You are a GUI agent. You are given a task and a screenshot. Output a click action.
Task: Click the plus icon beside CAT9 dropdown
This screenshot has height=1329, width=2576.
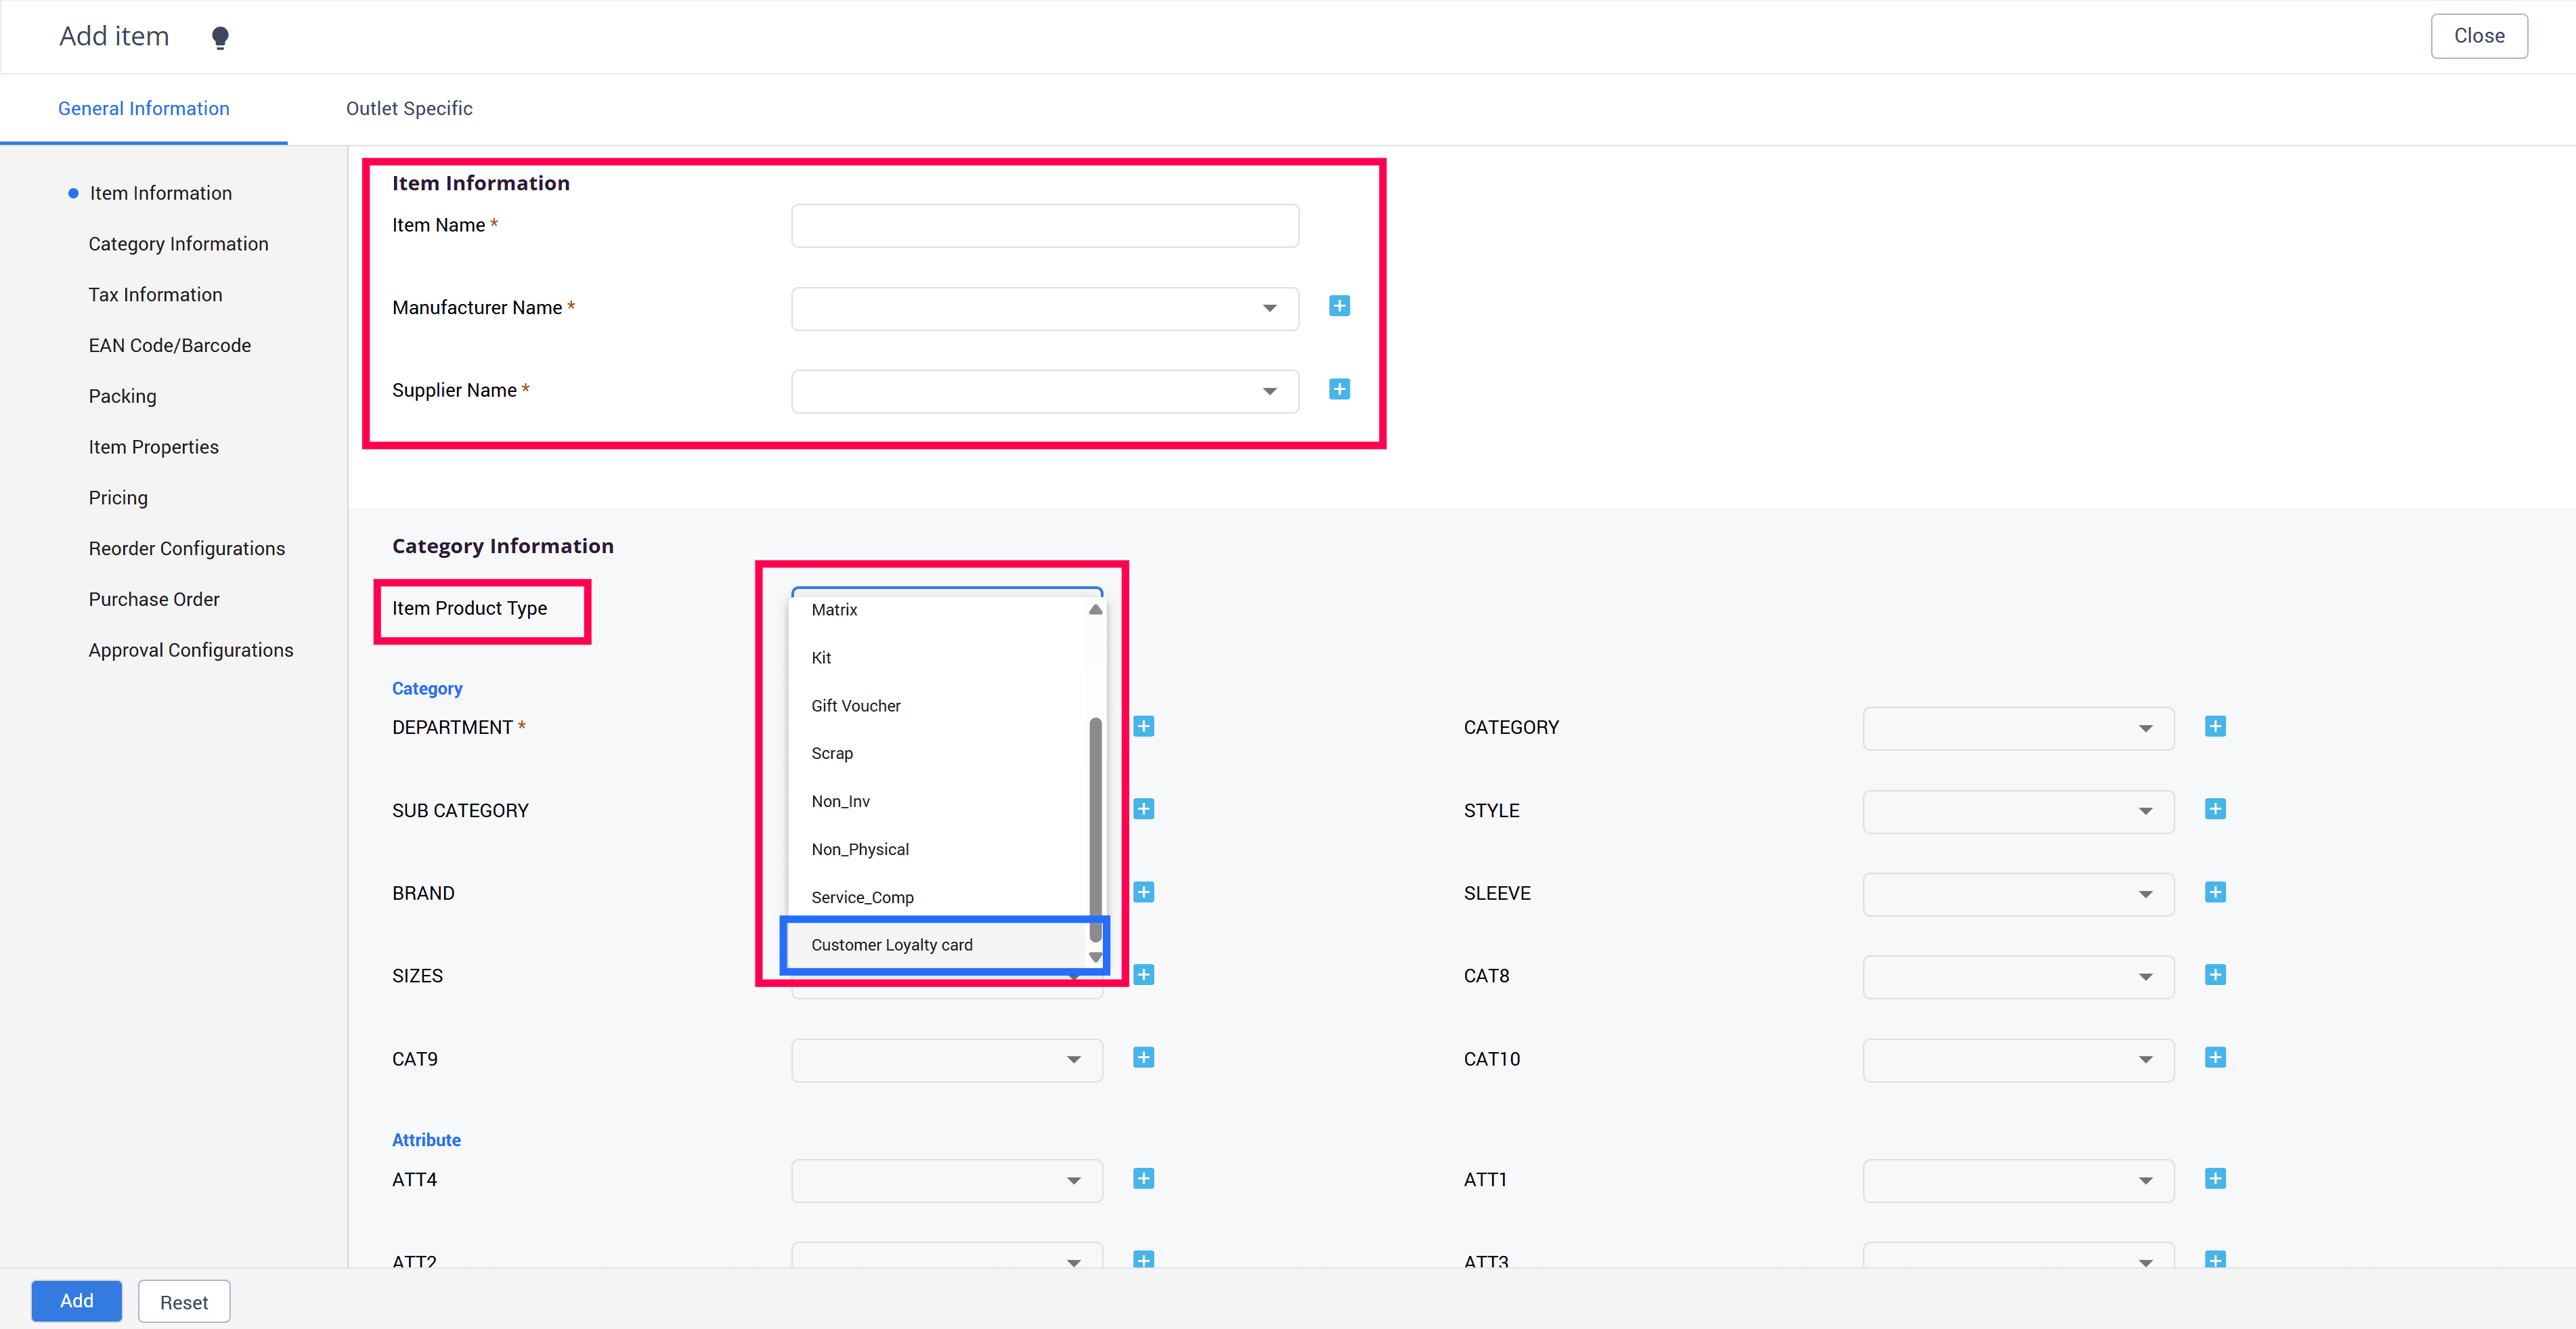[1143, 1057]
